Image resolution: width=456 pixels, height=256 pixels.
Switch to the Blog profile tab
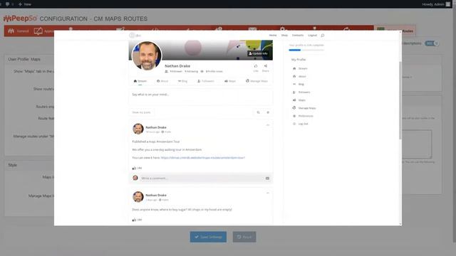(182, 81)
